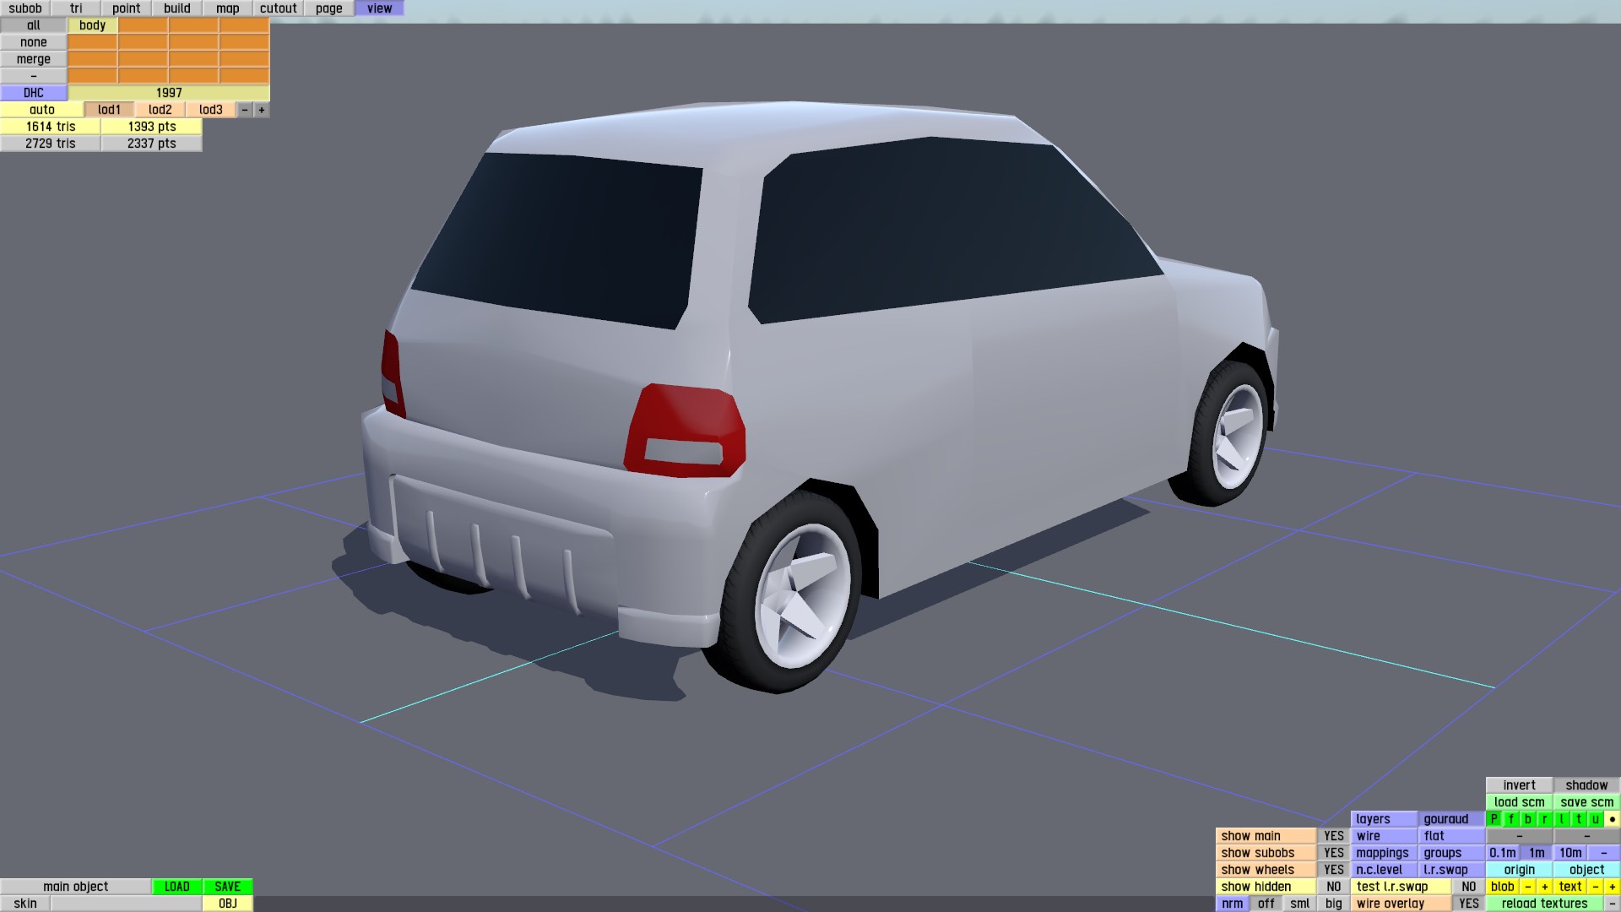Toggle show hidden NO value
The width and height of the screenshot is (1621, 912).
click(1333, 887)
